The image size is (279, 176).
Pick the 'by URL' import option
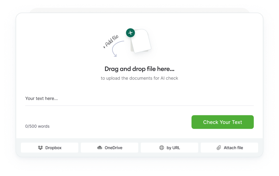(169, 148)
